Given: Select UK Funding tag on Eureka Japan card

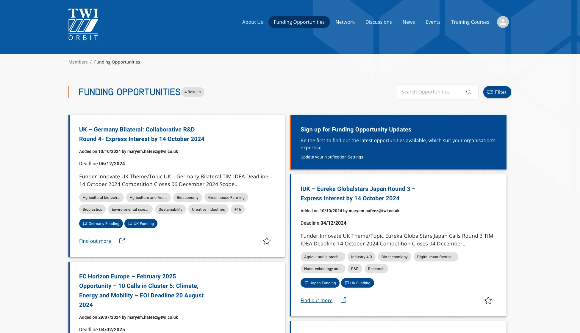Looking at the screenshot, I should (357, 283).
